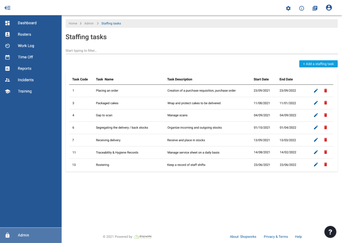Open settings gear icon in header
The width and height of the screenshot is (342, 243).
point(288,8)
